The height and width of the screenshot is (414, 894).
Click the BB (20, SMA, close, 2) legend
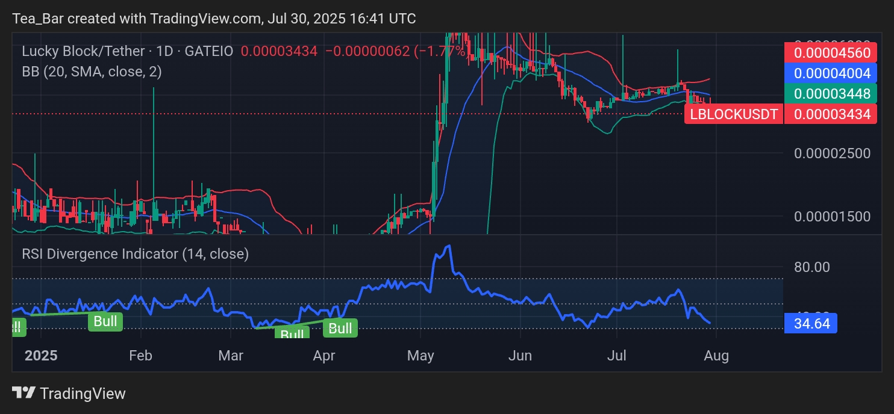coord(92,72)
